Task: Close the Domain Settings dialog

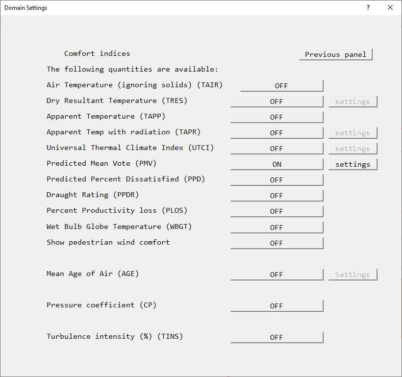Action: point(390,7)
